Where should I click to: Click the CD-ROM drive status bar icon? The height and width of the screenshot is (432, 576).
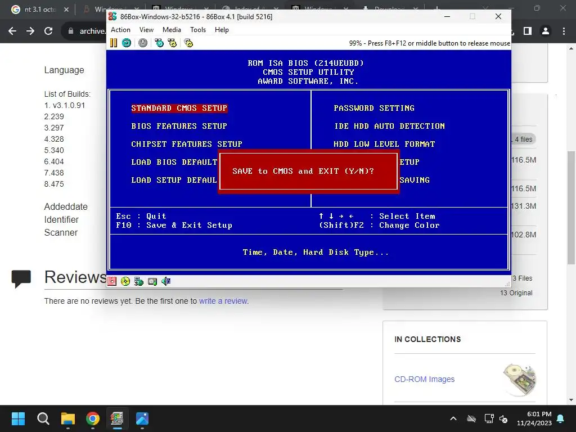coord(125,281)
